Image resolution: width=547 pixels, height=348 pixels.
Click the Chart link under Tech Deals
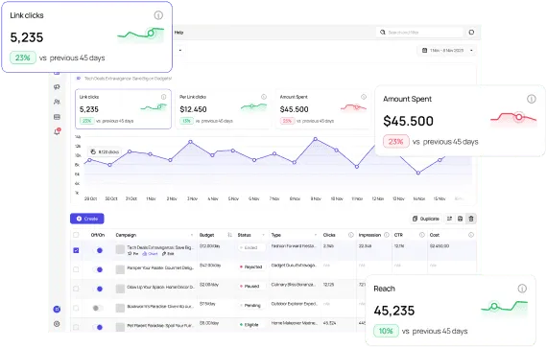150,254
